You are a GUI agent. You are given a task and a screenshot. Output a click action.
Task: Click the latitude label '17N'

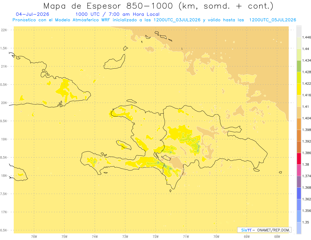[4, 212]
